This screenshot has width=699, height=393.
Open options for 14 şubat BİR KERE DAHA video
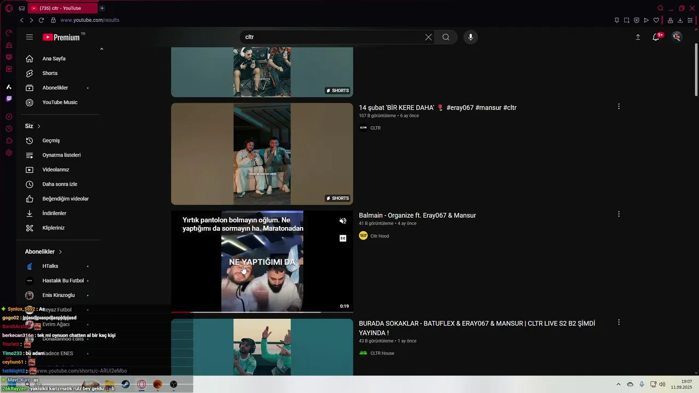click(619, 106)
